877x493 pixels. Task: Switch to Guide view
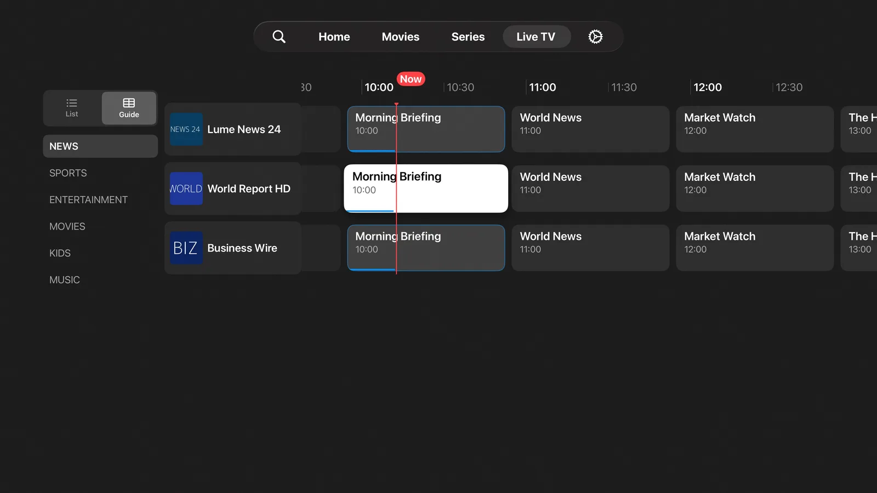[129, 108]
